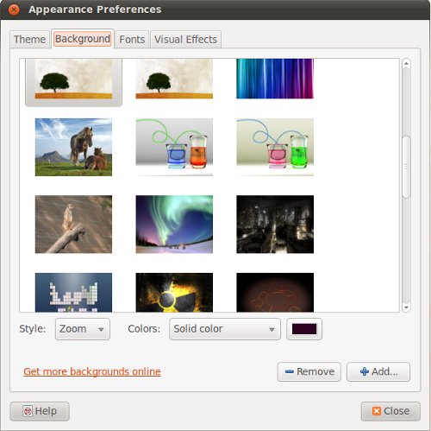Open the Fonts tab
431x431 pixels.
pyautogui.click(x=132, y=40)
